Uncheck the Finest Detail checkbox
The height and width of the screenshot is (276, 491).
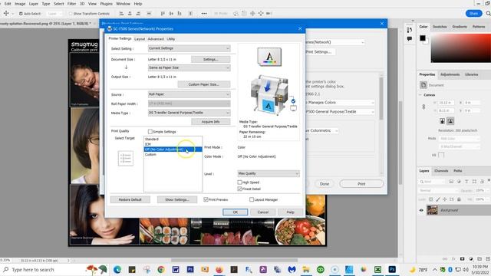239,189
